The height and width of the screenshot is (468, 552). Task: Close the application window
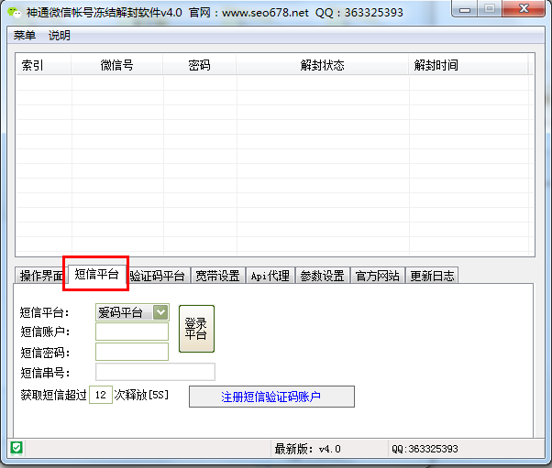click(524, 9)
